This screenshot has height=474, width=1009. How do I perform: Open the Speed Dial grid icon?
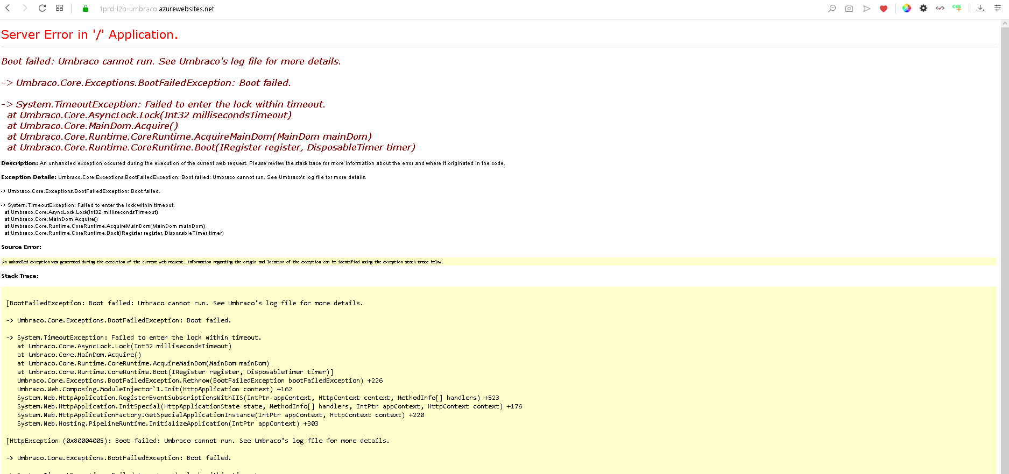(x=59, y=8)
